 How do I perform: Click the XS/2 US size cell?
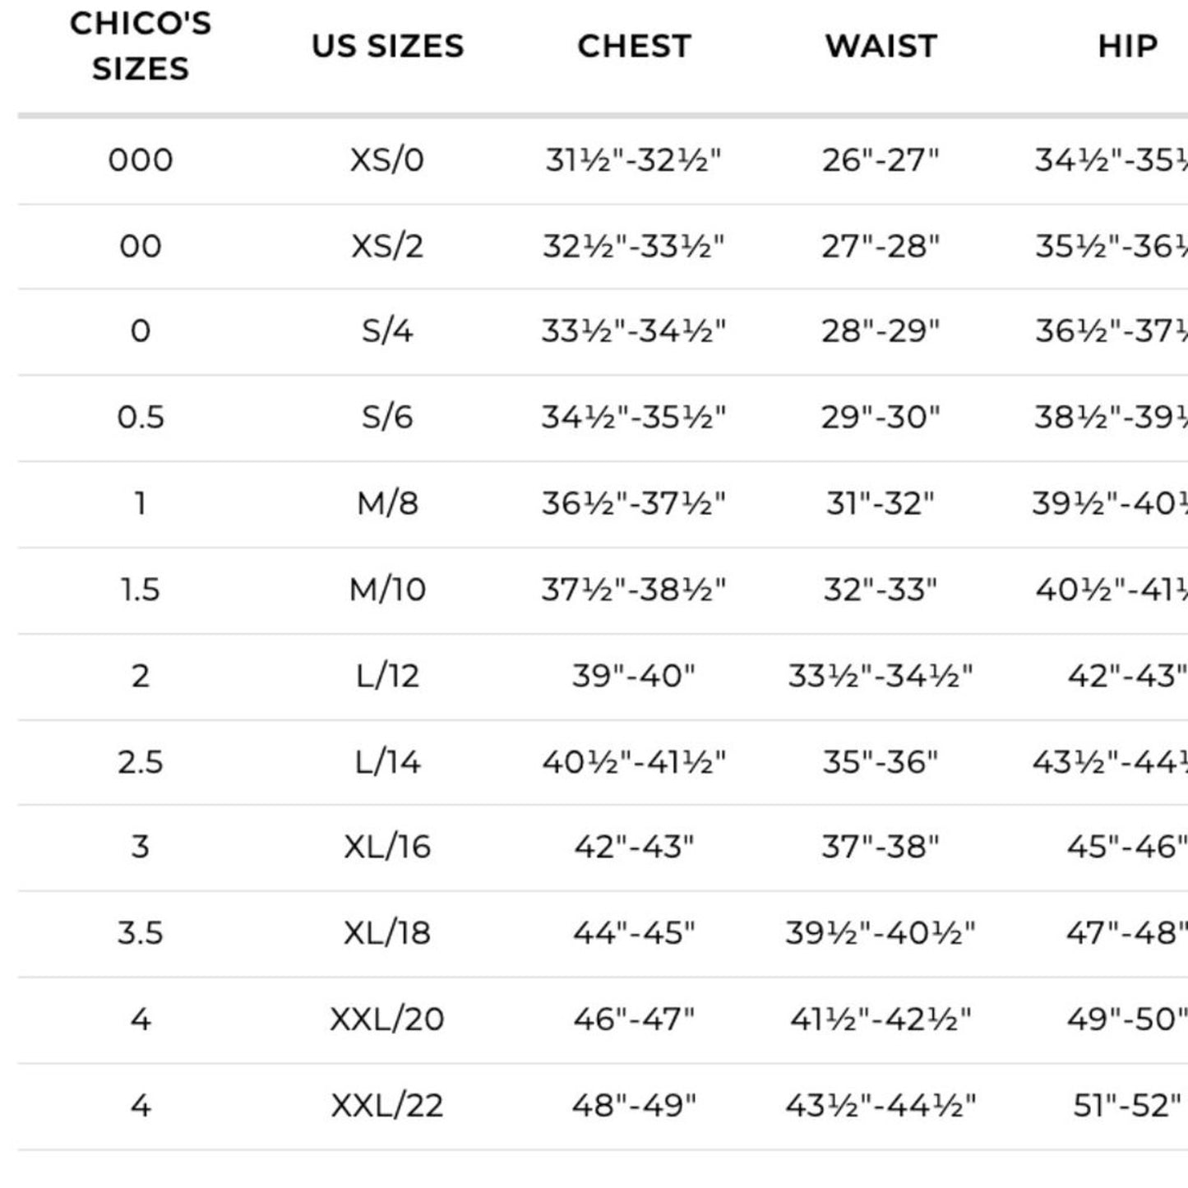pyautogui.click(x=387, y=246)
